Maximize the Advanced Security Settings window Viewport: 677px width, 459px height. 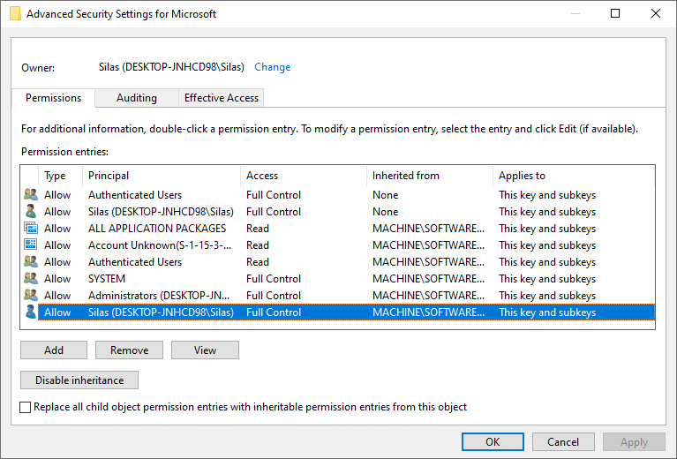[615, 13]
